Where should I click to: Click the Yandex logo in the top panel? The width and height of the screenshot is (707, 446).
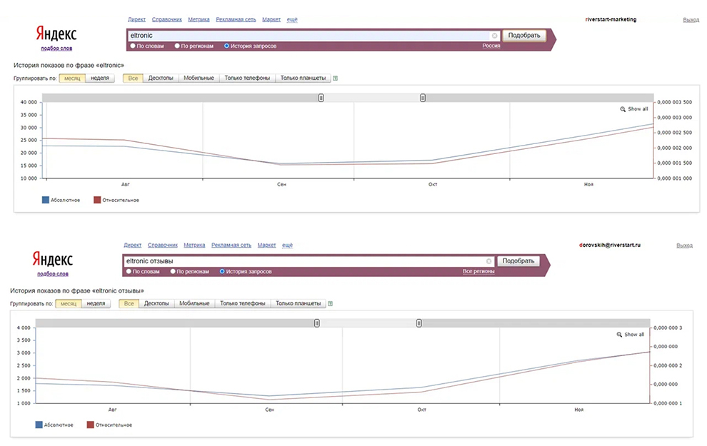tap(56, 34)
